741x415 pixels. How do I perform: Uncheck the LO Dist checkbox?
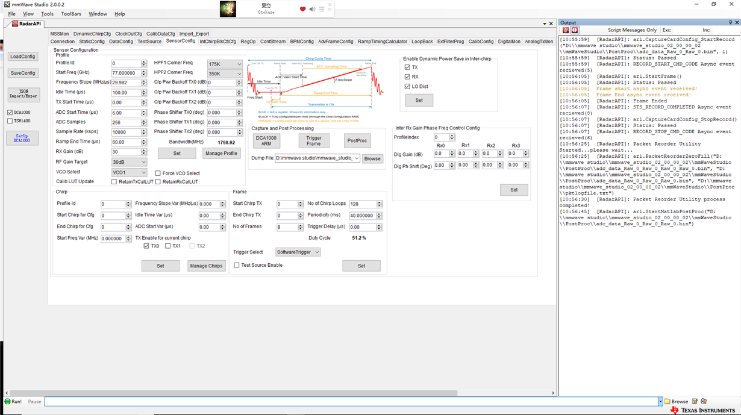point(407,87)
